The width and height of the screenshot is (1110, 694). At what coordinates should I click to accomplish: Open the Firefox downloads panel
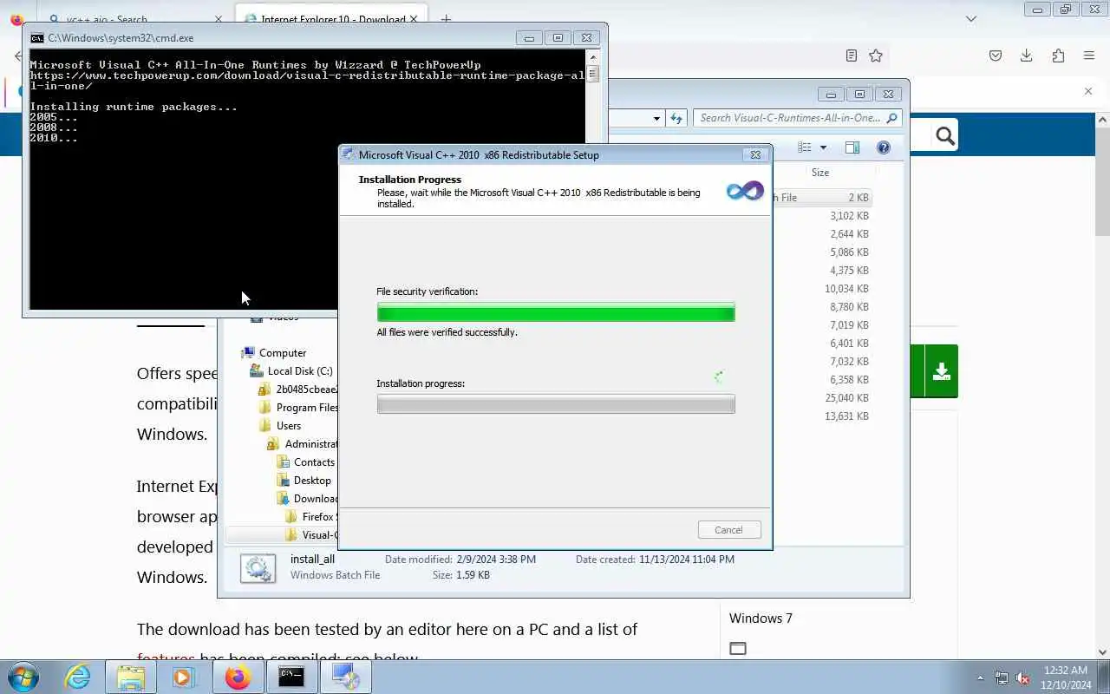[1026, 56]
